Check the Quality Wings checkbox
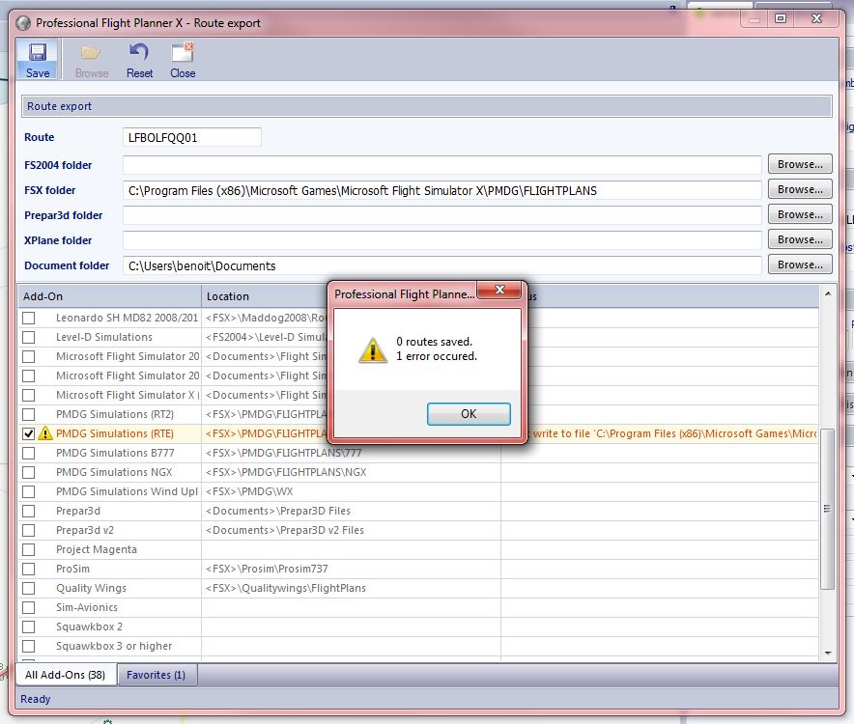 point(28,588)
